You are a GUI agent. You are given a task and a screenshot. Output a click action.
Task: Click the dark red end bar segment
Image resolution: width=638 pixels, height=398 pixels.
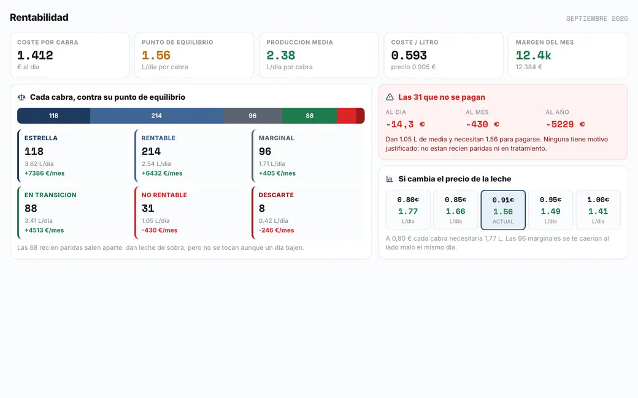(361, 116)
